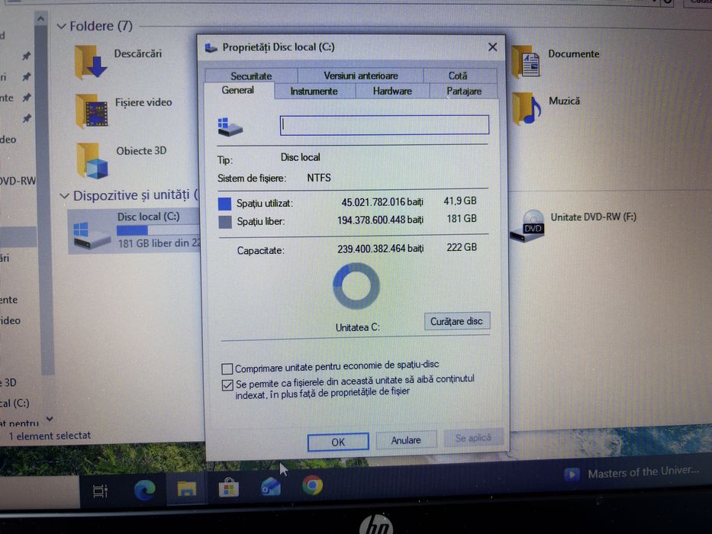This screenshot has width=712, height=534.
Task: Collapse the Dispozitive și unități group
Action: 64,196
